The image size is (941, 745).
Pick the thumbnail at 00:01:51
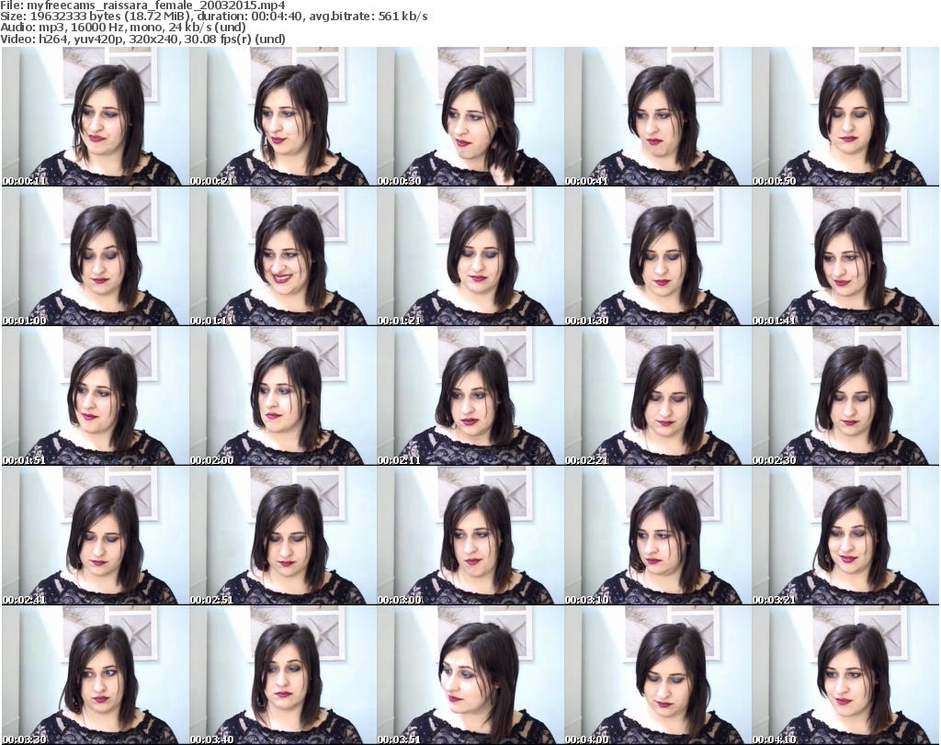(x=96, y=396)
